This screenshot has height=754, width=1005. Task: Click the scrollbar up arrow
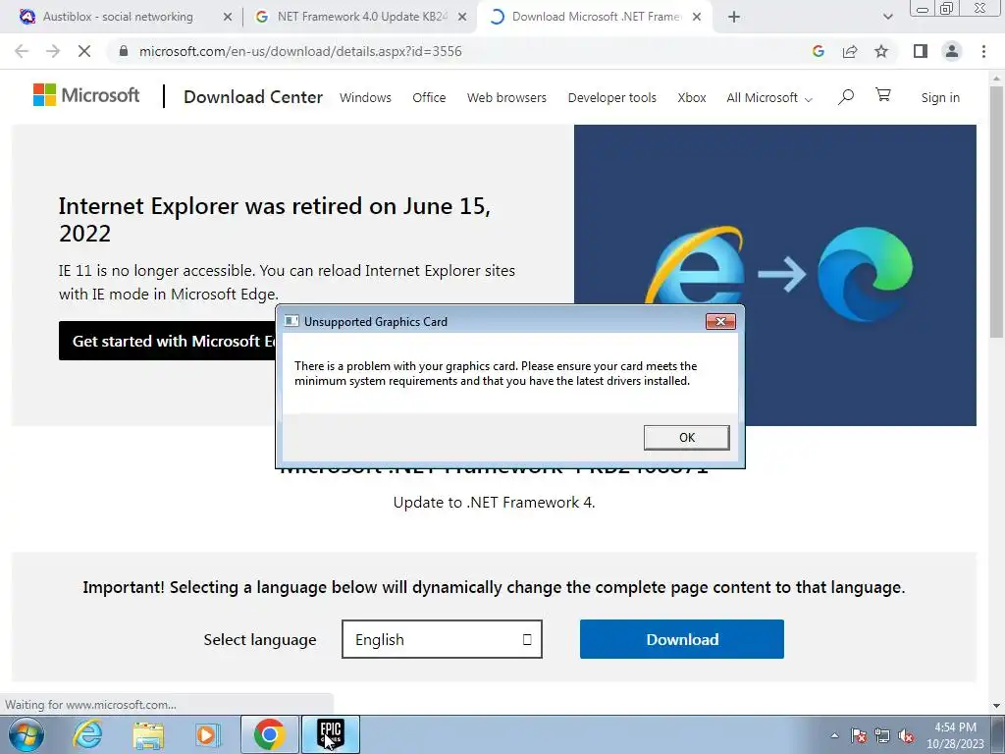coord(997,78)
